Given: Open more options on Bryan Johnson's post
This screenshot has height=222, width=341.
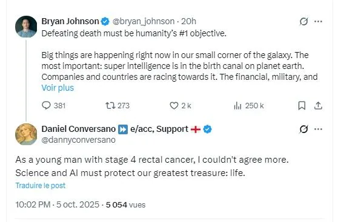Looking at the screenshot, I should [x=318, y=22].
